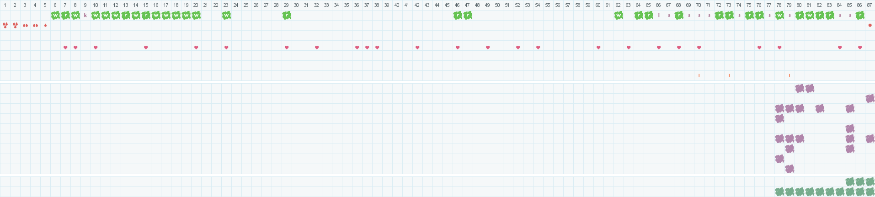Viewport: 875px width, 197px height.
Task: Click the green 'r' mark on day 46
Action: [458, 16]
